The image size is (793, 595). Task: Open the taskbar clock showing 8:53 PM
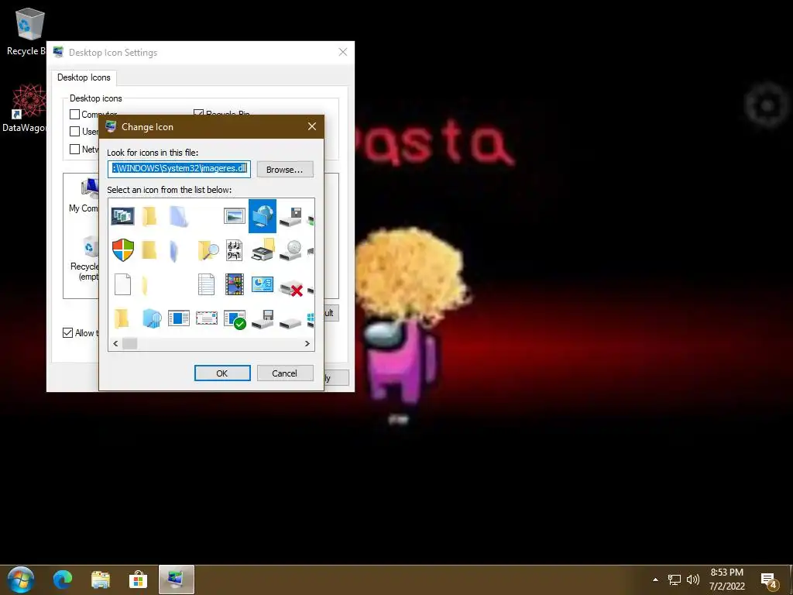(x=726, y=580)
